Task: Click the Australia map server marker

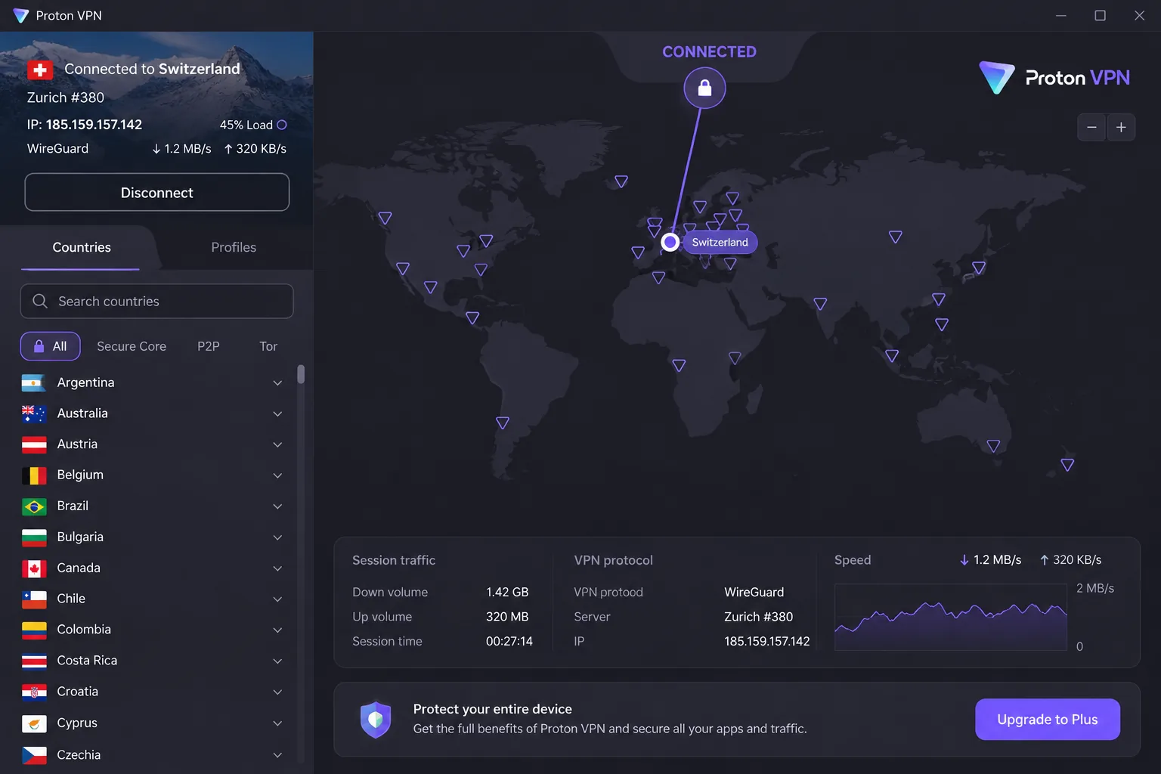Action: tap(993, 446)
